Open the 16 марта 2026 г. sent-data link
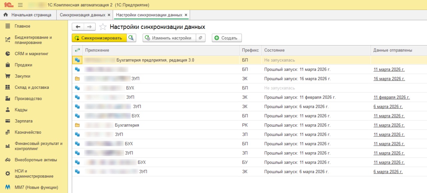Viewport: 427px width, 193px height. tap(389, 79)
